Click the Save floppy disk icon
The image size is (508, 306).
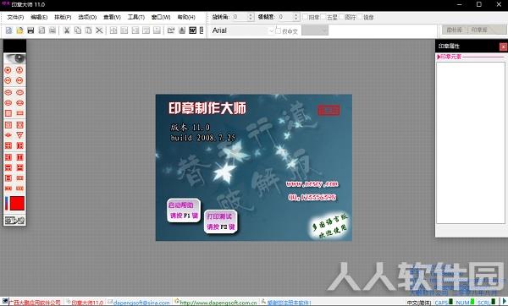pos(30,30)
